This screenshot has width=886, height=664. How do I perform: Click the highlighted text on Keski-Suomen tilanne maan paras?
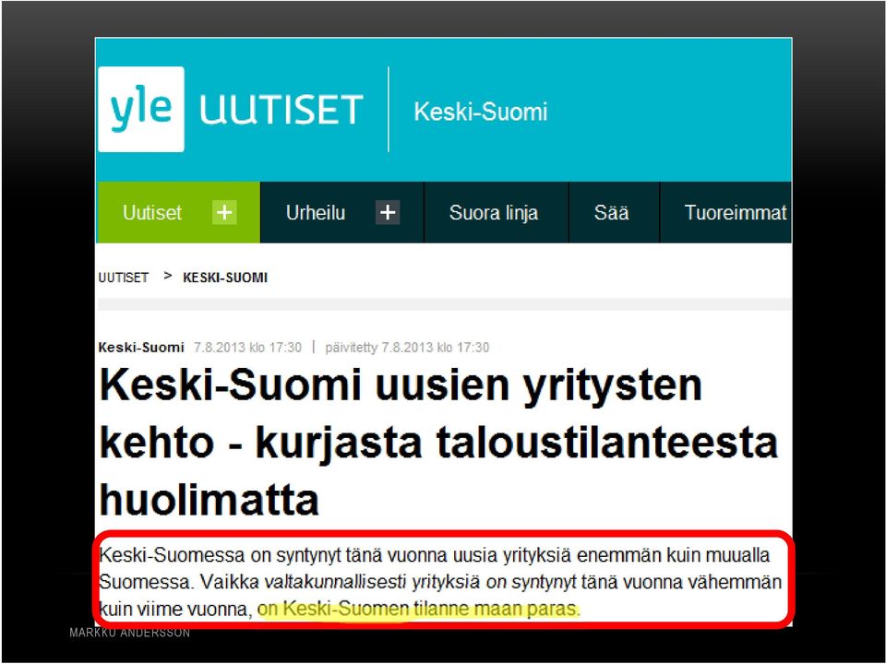(x=419, y=609)
